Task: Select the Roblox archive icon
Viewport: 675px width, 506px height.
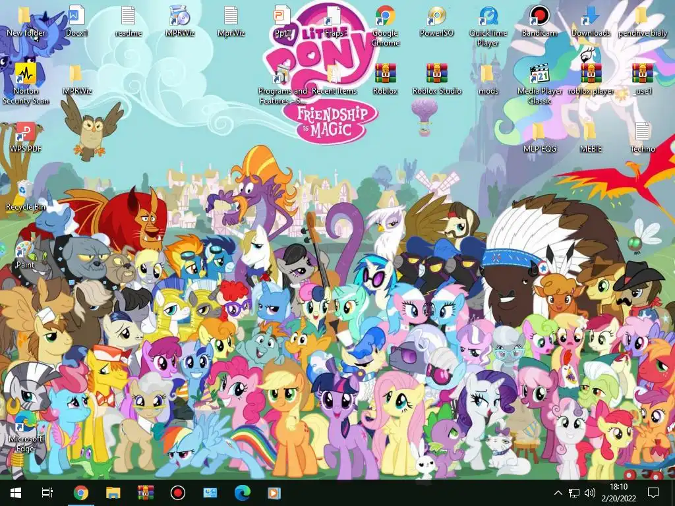Action: click(385, 80)
